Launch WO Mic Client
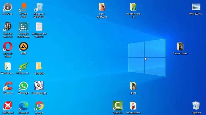Viewport: 206px width, 115px height. click(x=23, y=7)
